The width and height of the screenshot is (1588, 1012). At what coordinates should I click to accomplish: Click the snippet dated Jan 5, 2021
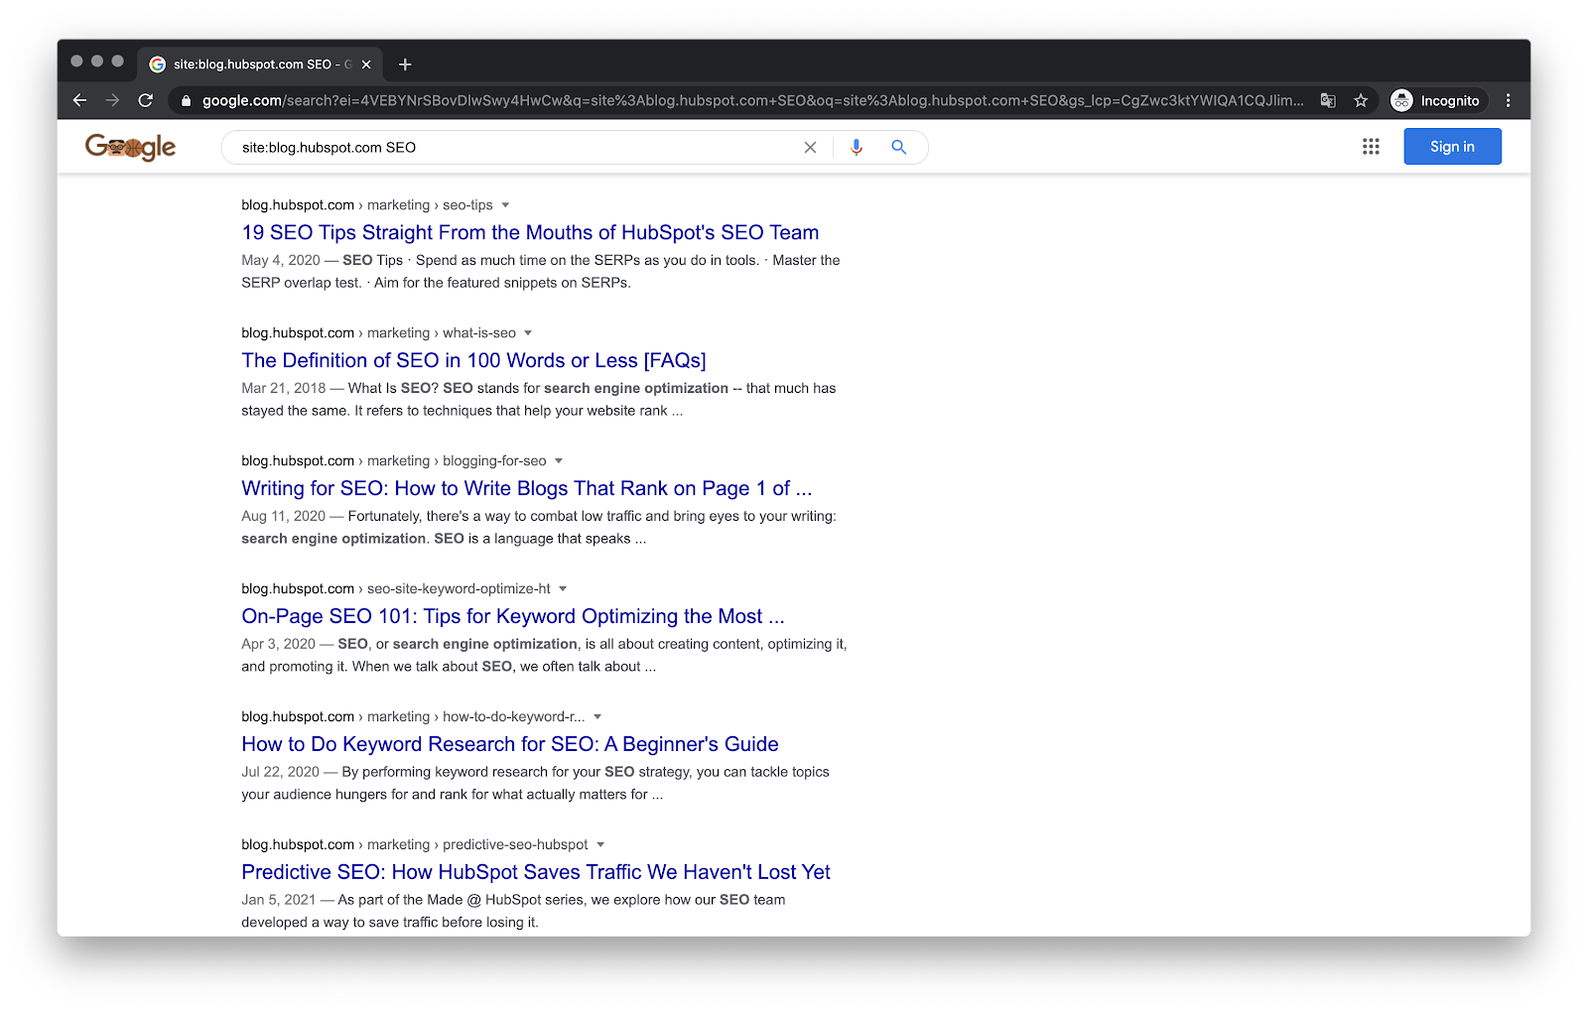tap(513, 912)
